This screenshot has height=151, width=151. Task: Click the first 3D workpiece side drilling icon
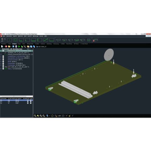tap(59, 40)
